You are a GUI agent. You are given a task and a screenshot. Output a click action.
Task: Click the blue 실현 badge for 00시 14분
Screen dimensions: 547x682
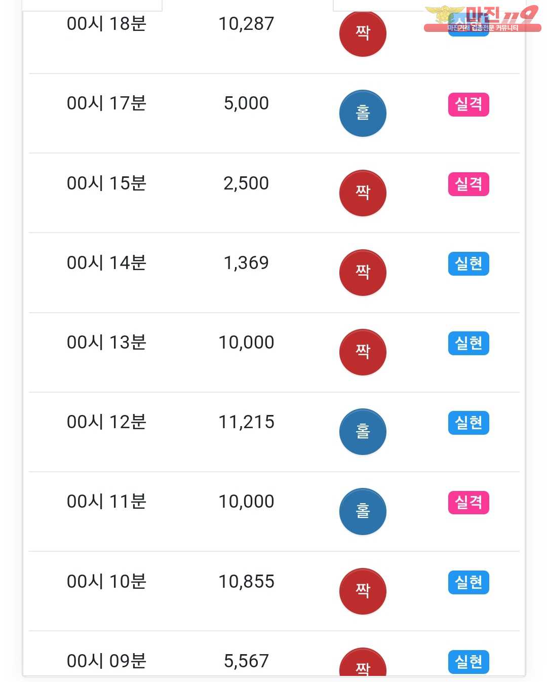468,264
